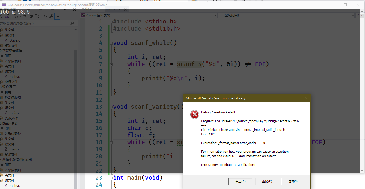The image size is (365, 189).
Task: Open the search options magnifier dropdown
Action: pos(74,23)
